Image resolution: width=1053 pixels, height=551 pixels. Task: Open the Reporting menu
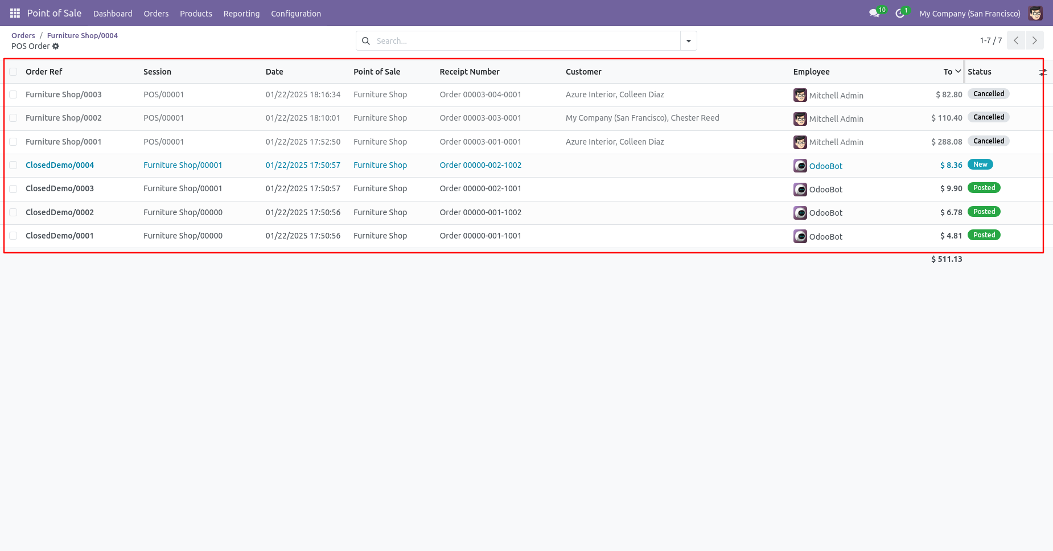point(241,14)
